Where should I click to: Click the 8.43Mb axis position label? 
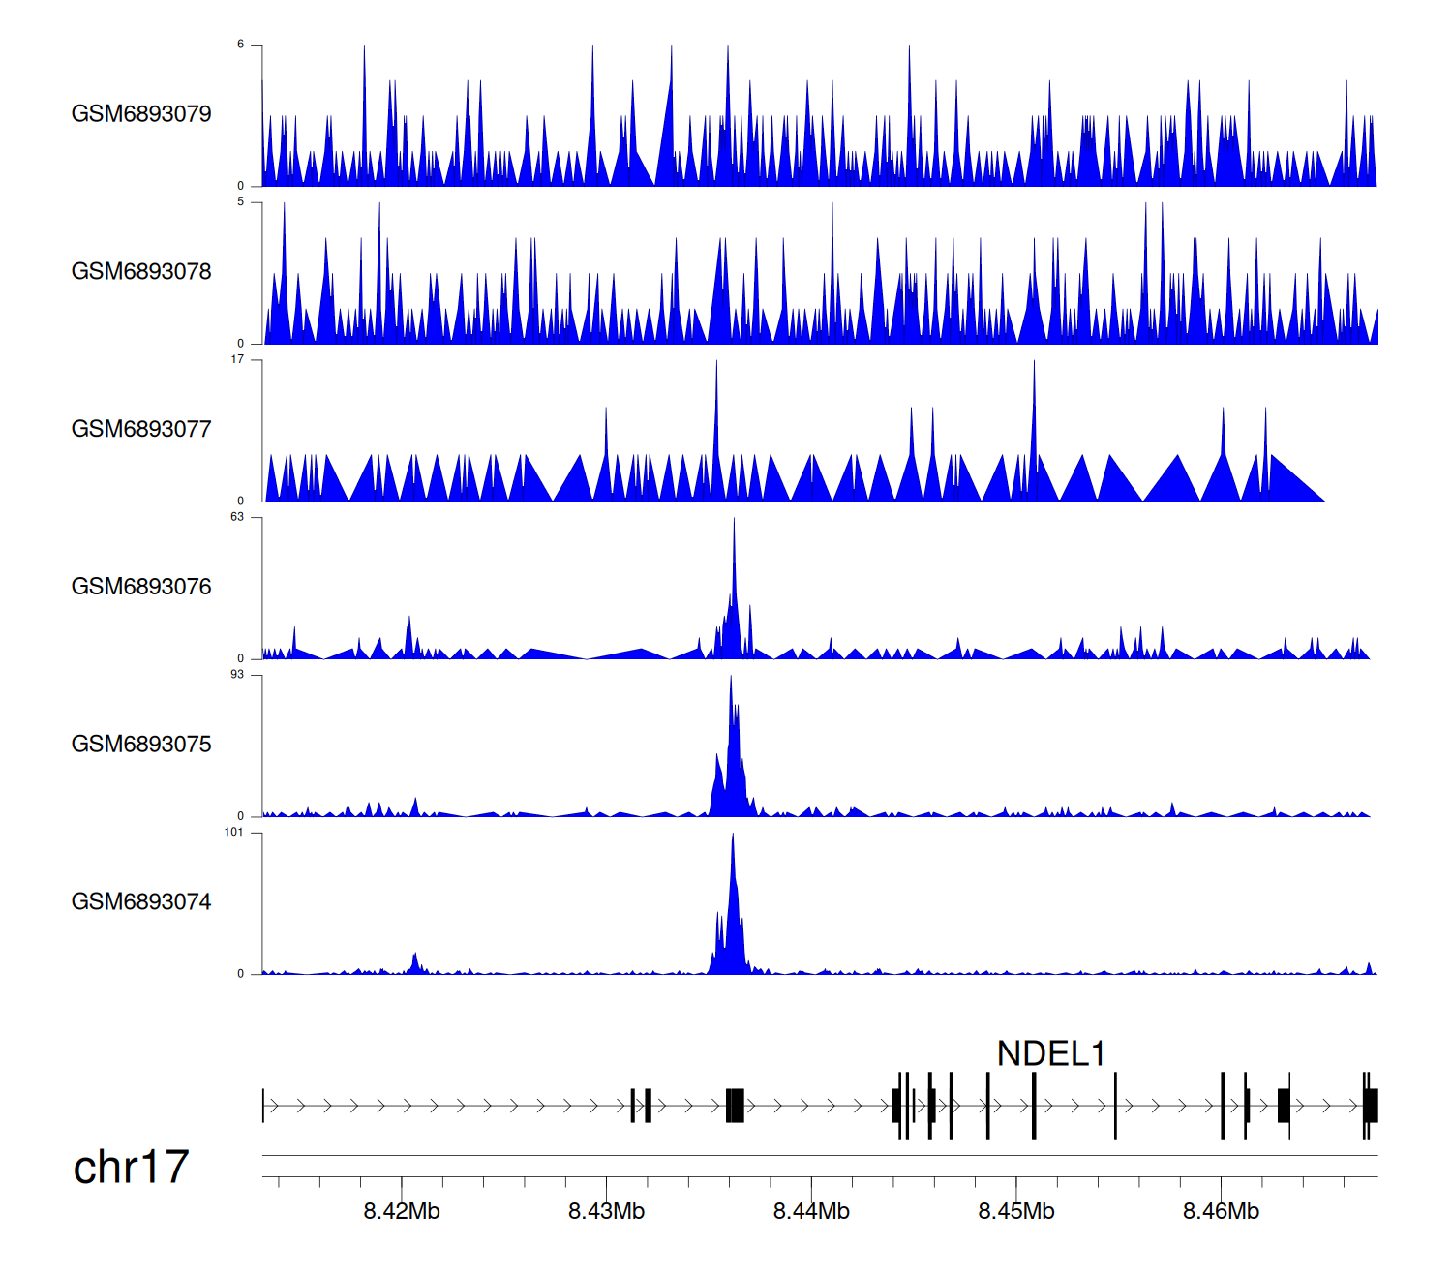click(606, 1211)
